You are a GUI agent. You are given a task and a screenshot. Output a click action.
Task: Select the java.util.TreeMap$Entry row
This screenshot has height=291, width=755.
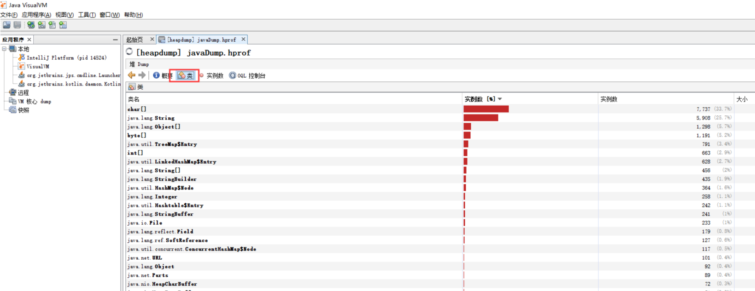tap(440, 144)
